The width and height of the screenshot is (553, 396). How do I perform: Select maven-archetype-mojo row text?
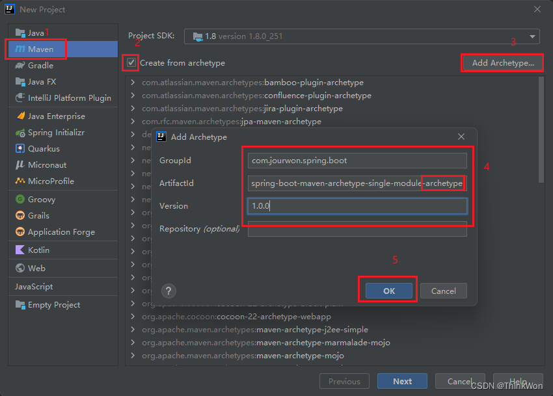(300, 356)
